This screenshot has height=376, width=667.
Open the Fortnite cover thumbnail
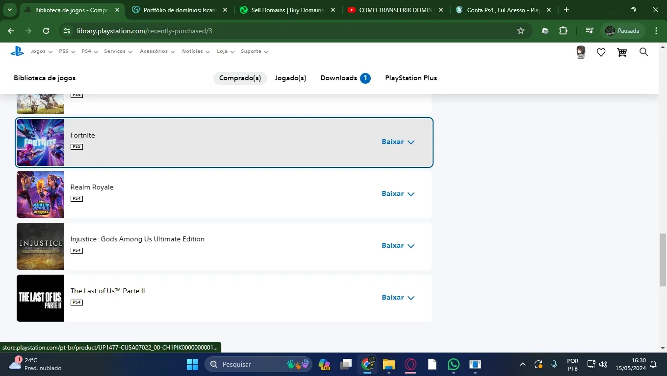(x=40, y=142)
